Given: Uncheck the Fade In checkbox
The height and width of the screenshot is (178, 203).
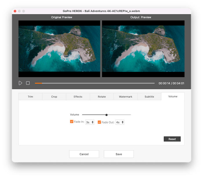Looking at the screenshot, I should 72,122.
